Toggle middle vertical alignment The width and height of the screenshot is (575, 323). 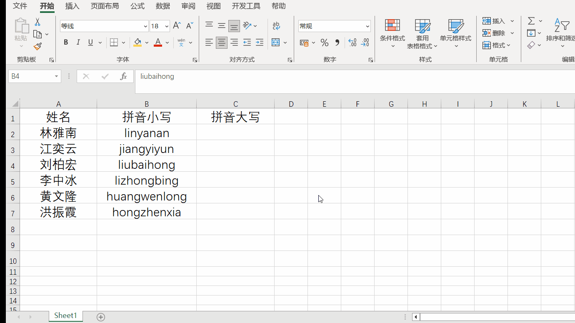pos(222,26)
